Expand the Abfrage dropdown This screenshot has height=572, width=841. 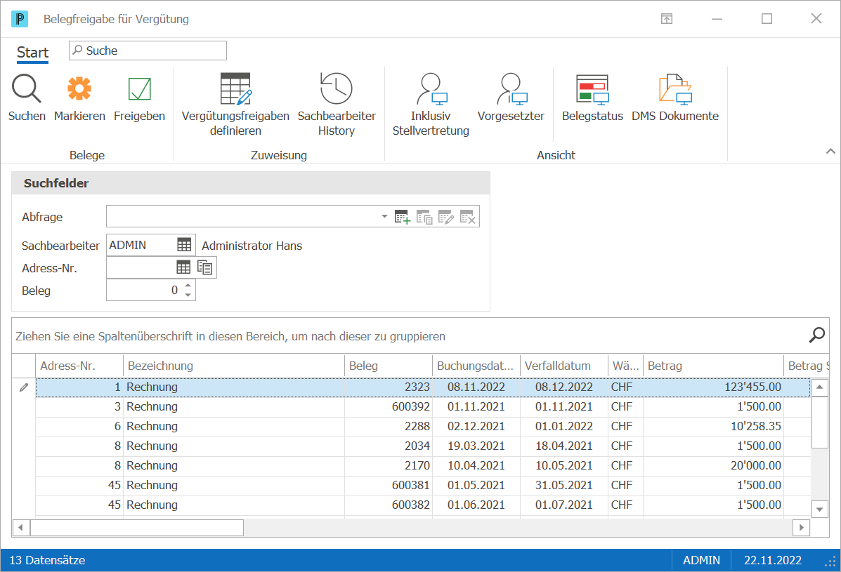(384, 216)
